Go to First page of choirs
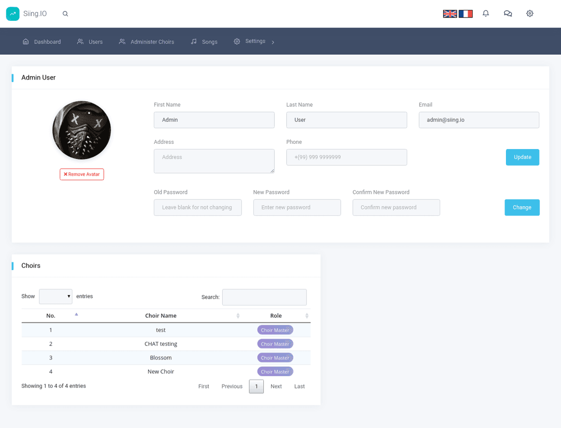This screenshot has height=428, width=561. pos(204,386)
